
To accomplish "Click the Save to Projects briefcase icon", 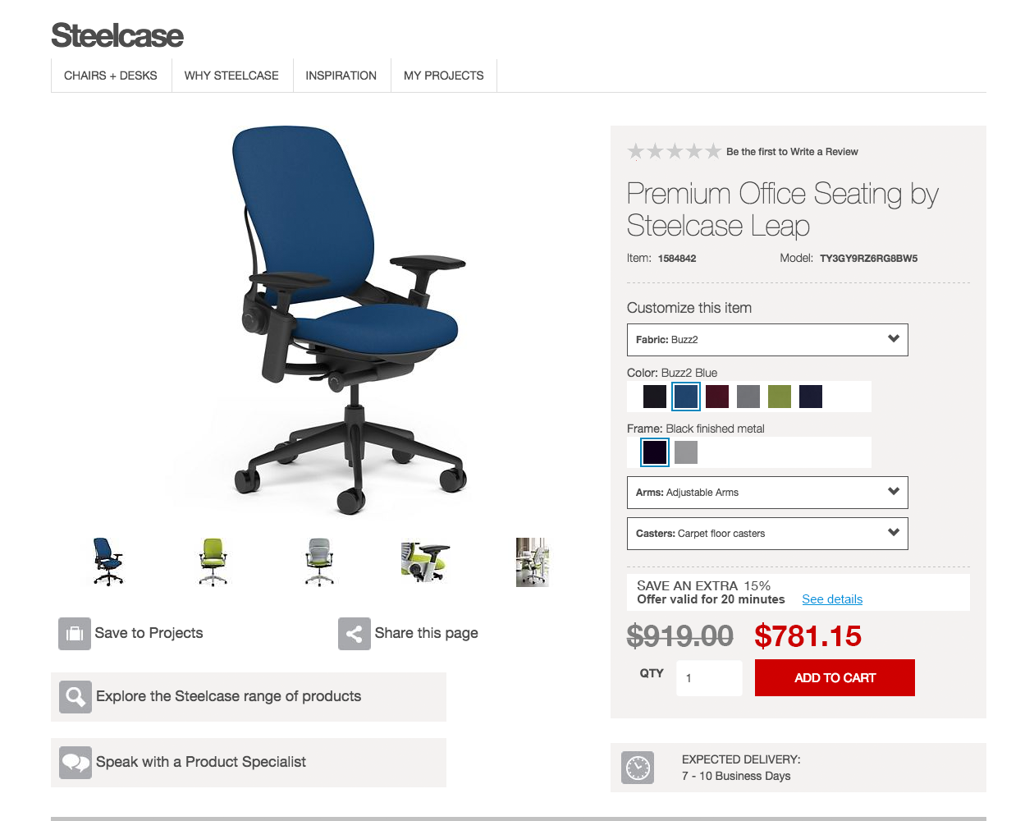I will click(75, 634).
